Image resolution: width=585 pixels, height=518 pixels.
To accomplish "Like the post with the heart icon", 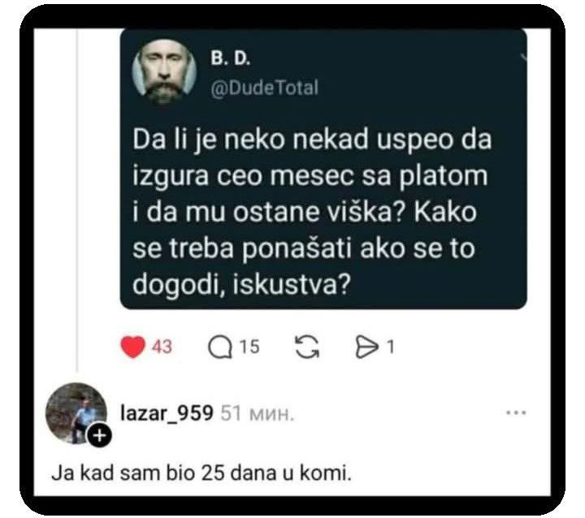I will pyautogui.click(x=132, y=347).
